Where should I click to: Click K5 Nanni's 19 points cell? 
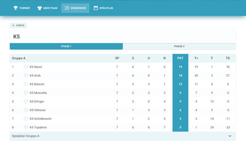click(x=180, y=67)
